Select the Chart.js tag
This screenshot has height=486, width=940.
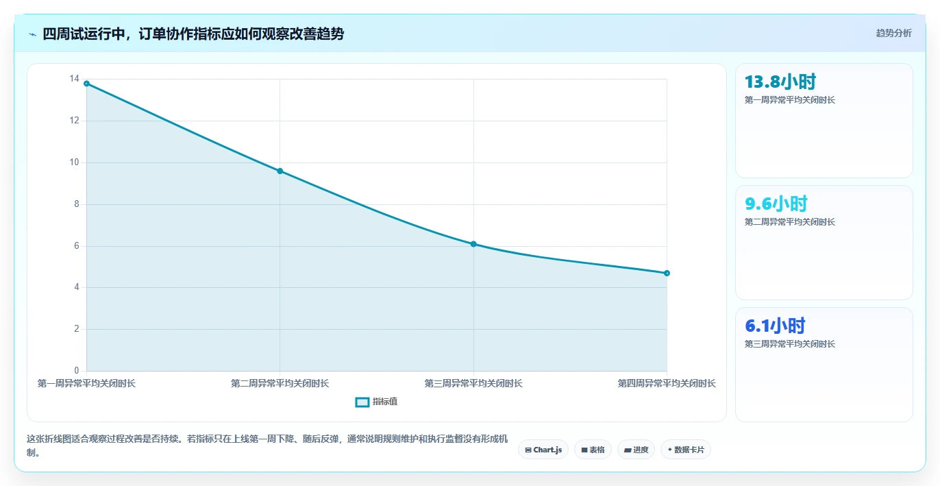[543, 450]
